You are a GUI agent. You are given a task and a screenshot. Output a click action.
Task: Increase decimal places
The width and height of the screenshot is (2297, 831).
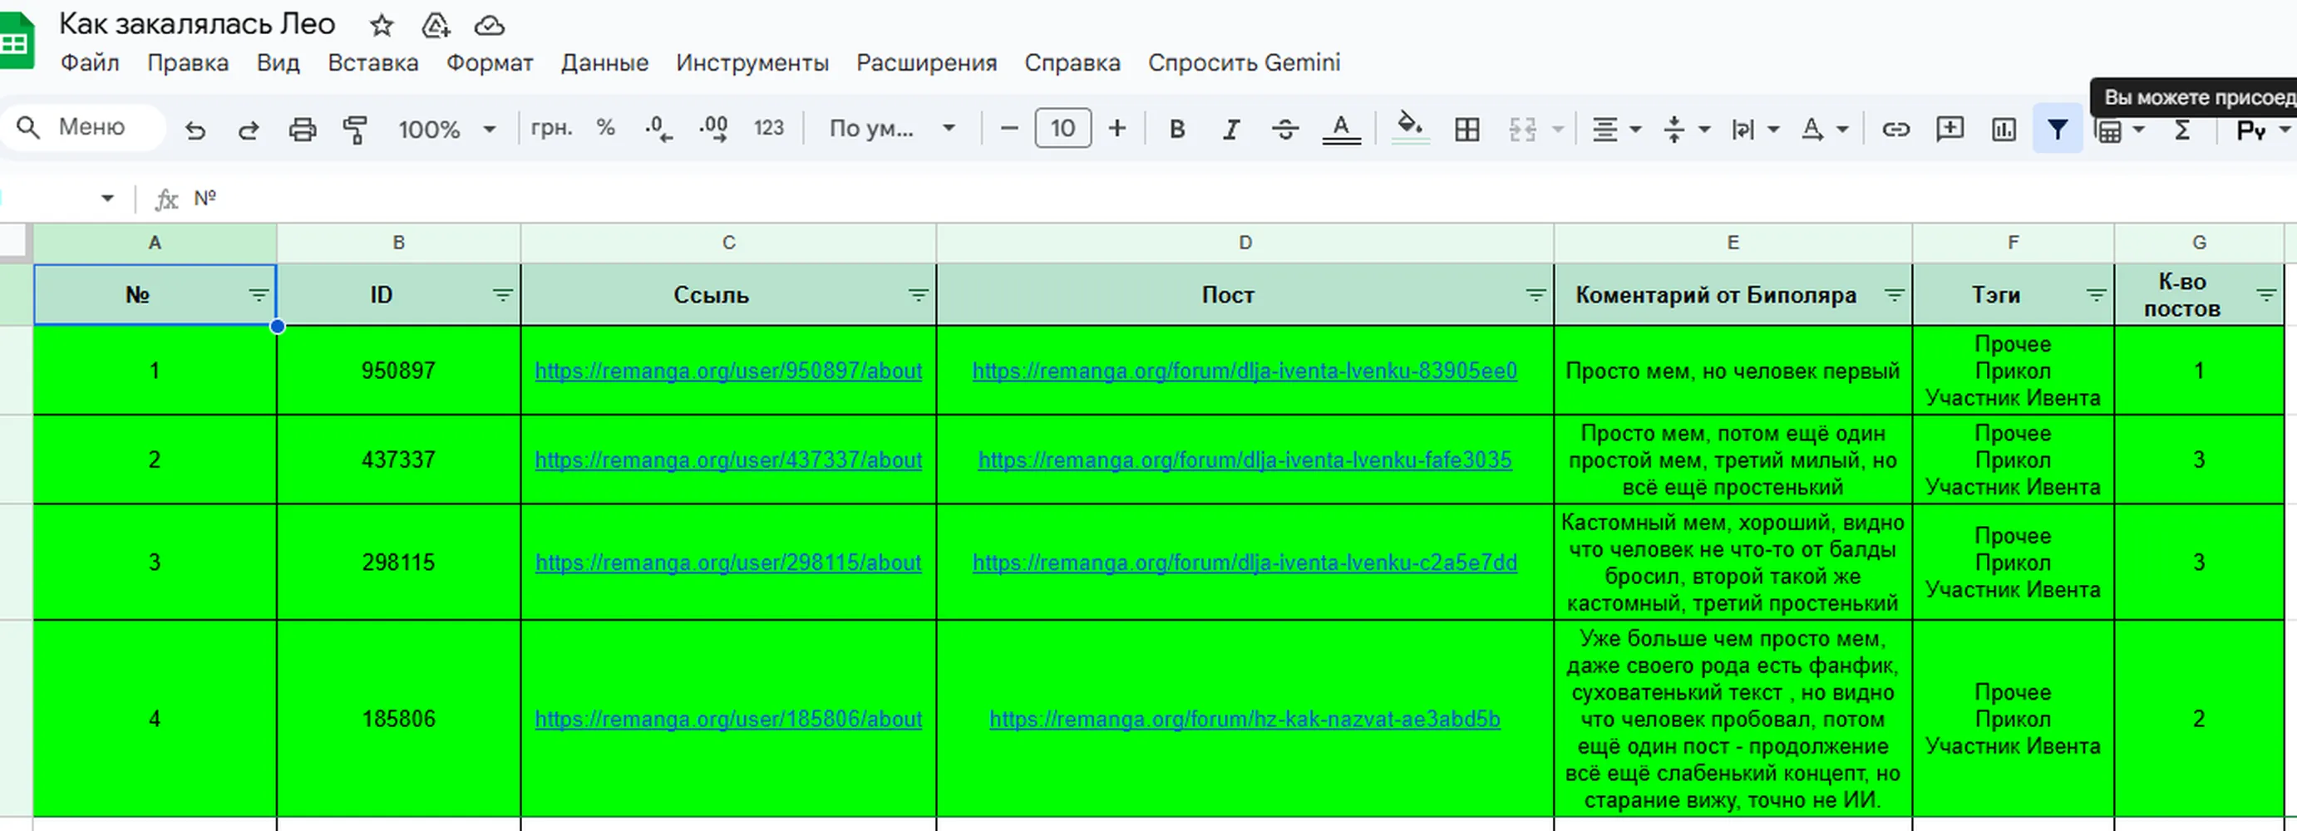coord(713,130)
